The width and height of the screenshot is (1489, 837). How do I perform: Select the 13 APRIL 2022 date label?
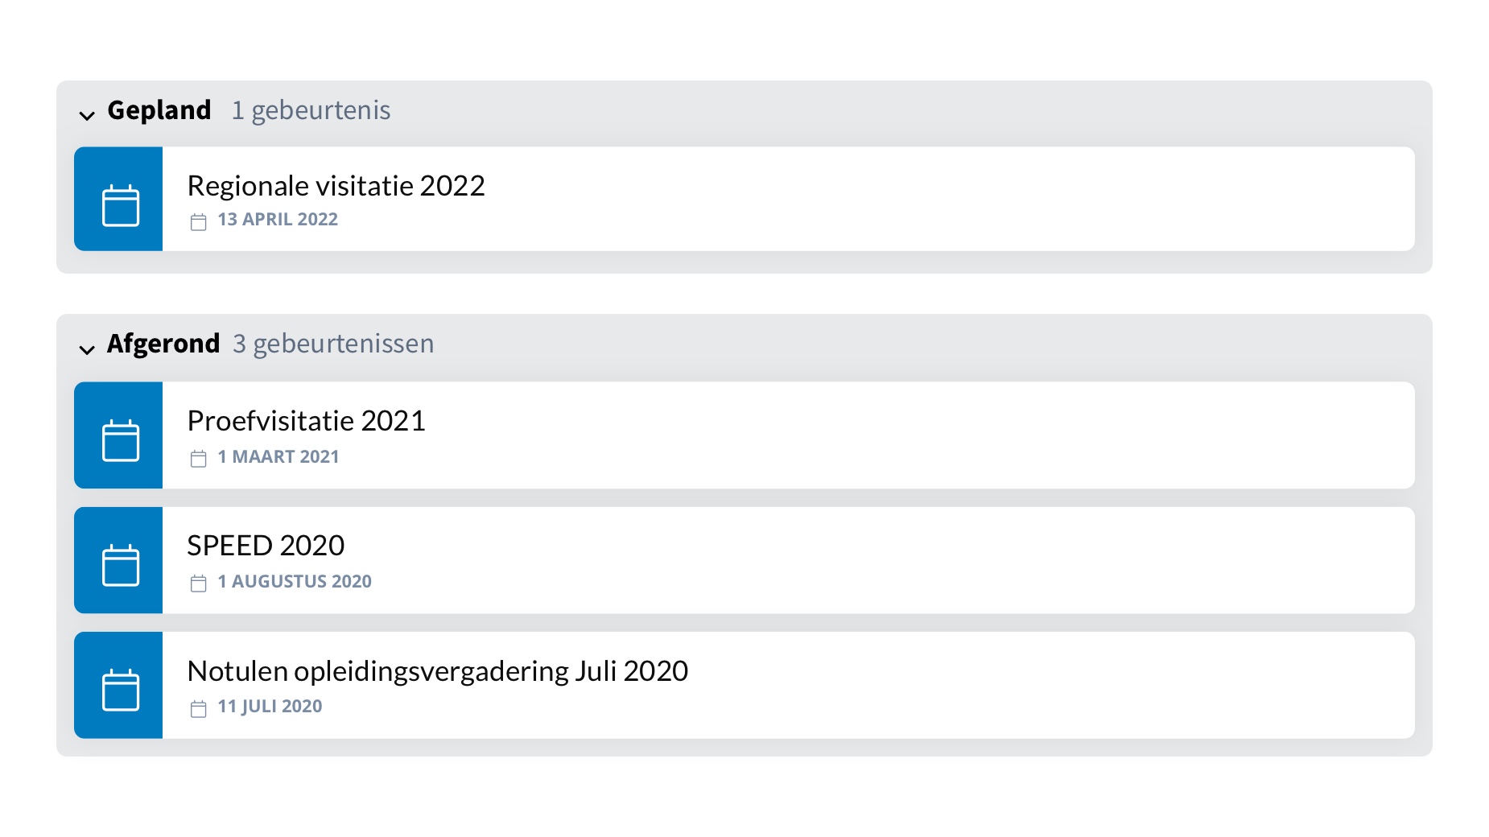point(278,220)
